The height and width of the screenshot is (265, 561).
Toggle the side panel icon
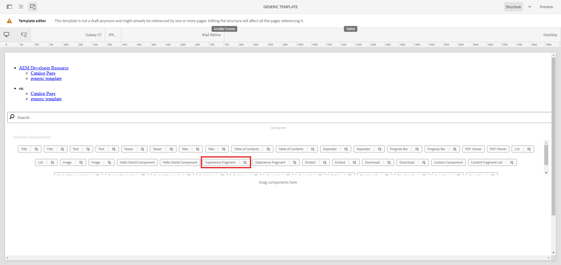click(x=9, y=7)
